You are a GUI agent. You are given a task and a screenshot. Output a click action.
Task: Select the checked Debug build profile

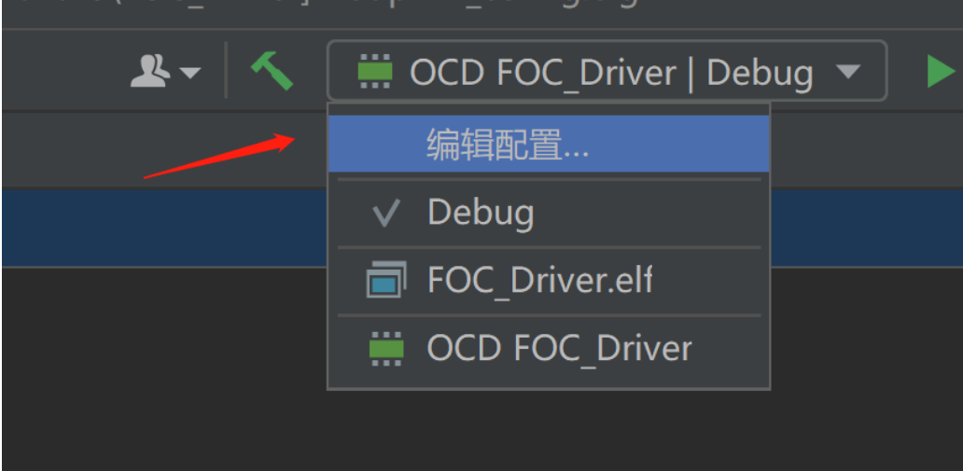[549, 213]
